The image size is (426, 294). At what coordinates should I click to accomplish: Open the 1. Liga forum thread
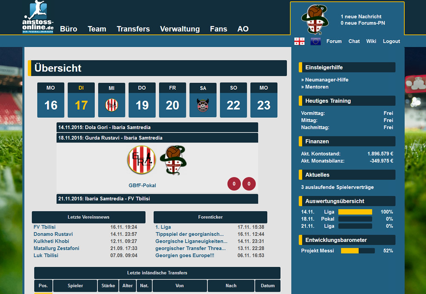(x=163, y=227)
